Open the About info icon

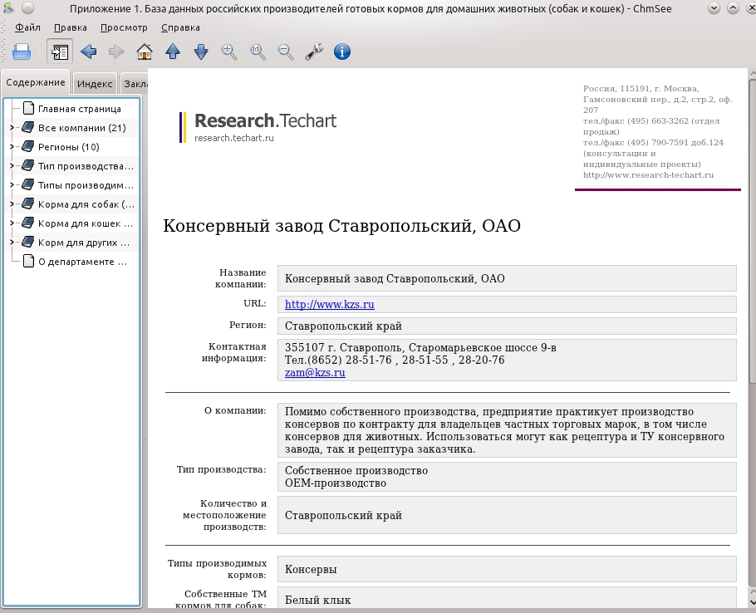click(x=342, y=51)
